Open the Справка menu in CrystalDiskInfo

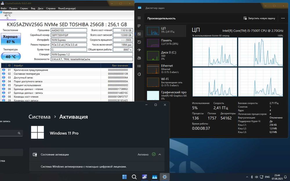51,8
